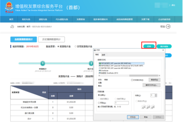Screen dimensions: 183x129
Task: Select the first HP LaserJet 400 M401dn printer
Action: 122,63
